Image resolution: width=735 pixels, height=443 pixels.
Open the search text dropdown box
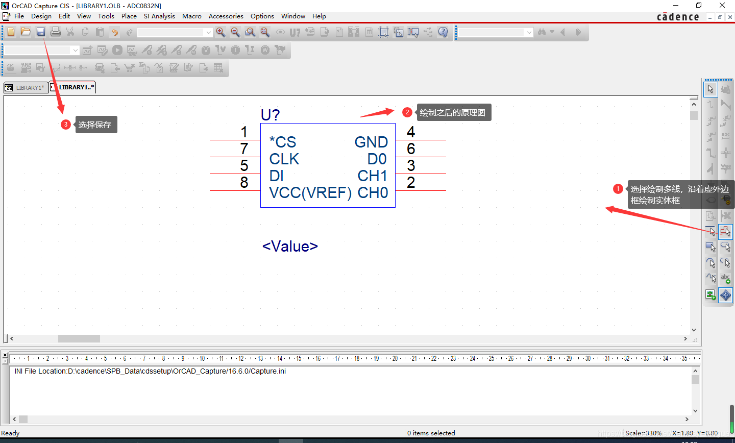(x=529, y=33)
